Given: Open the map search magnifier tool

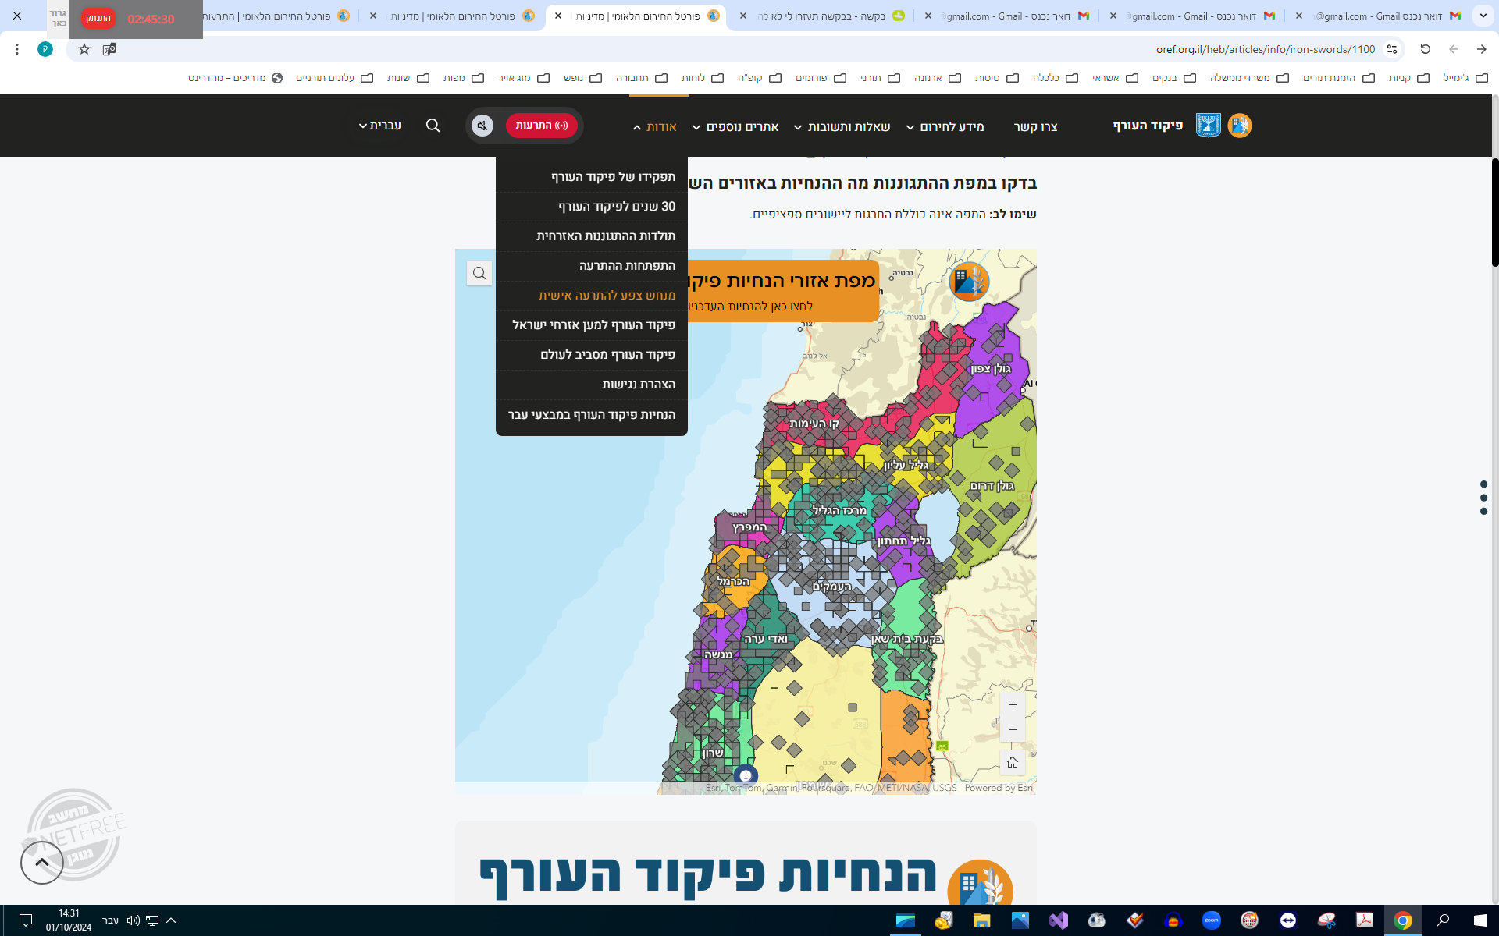Looking at the screenshot, I should (479, 273).
